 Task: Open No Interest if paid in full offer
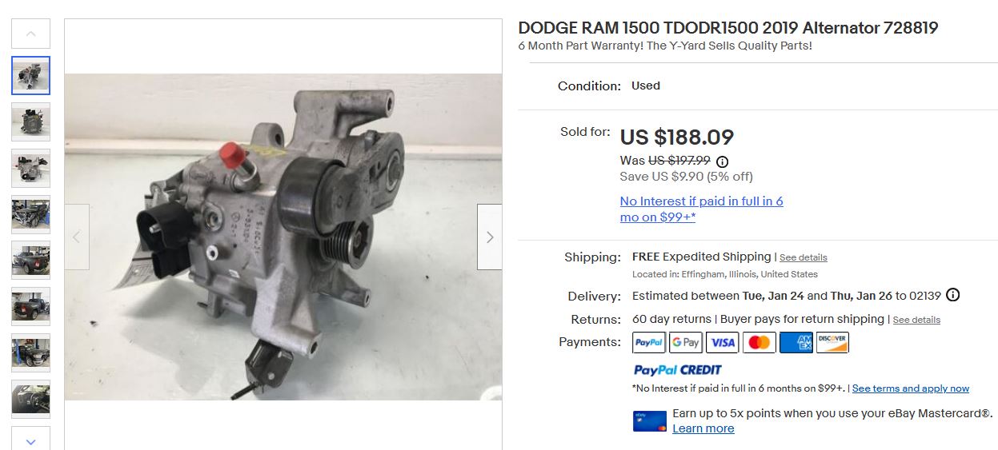tap(702, 209)
